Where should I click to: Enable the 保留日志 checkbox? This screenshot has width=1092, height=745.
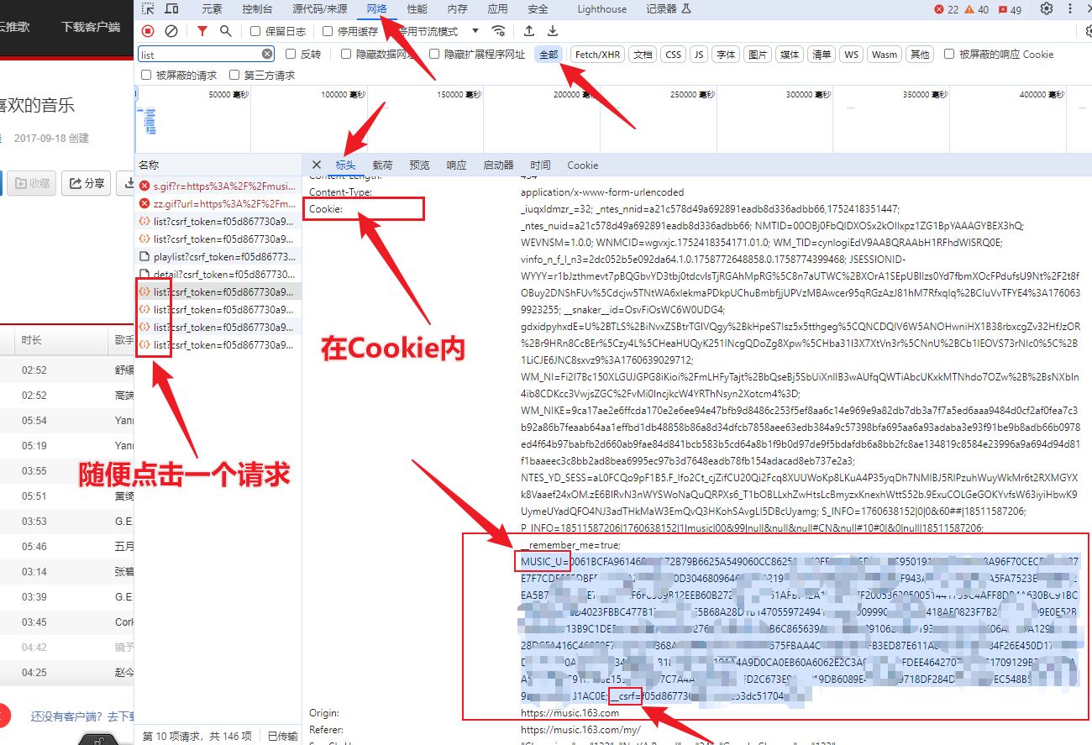pos(256,32)
